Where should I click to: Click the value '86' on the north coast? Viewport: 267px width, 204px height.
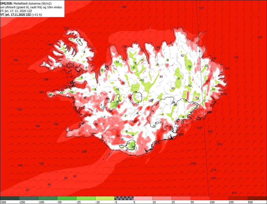coord(158,47)
